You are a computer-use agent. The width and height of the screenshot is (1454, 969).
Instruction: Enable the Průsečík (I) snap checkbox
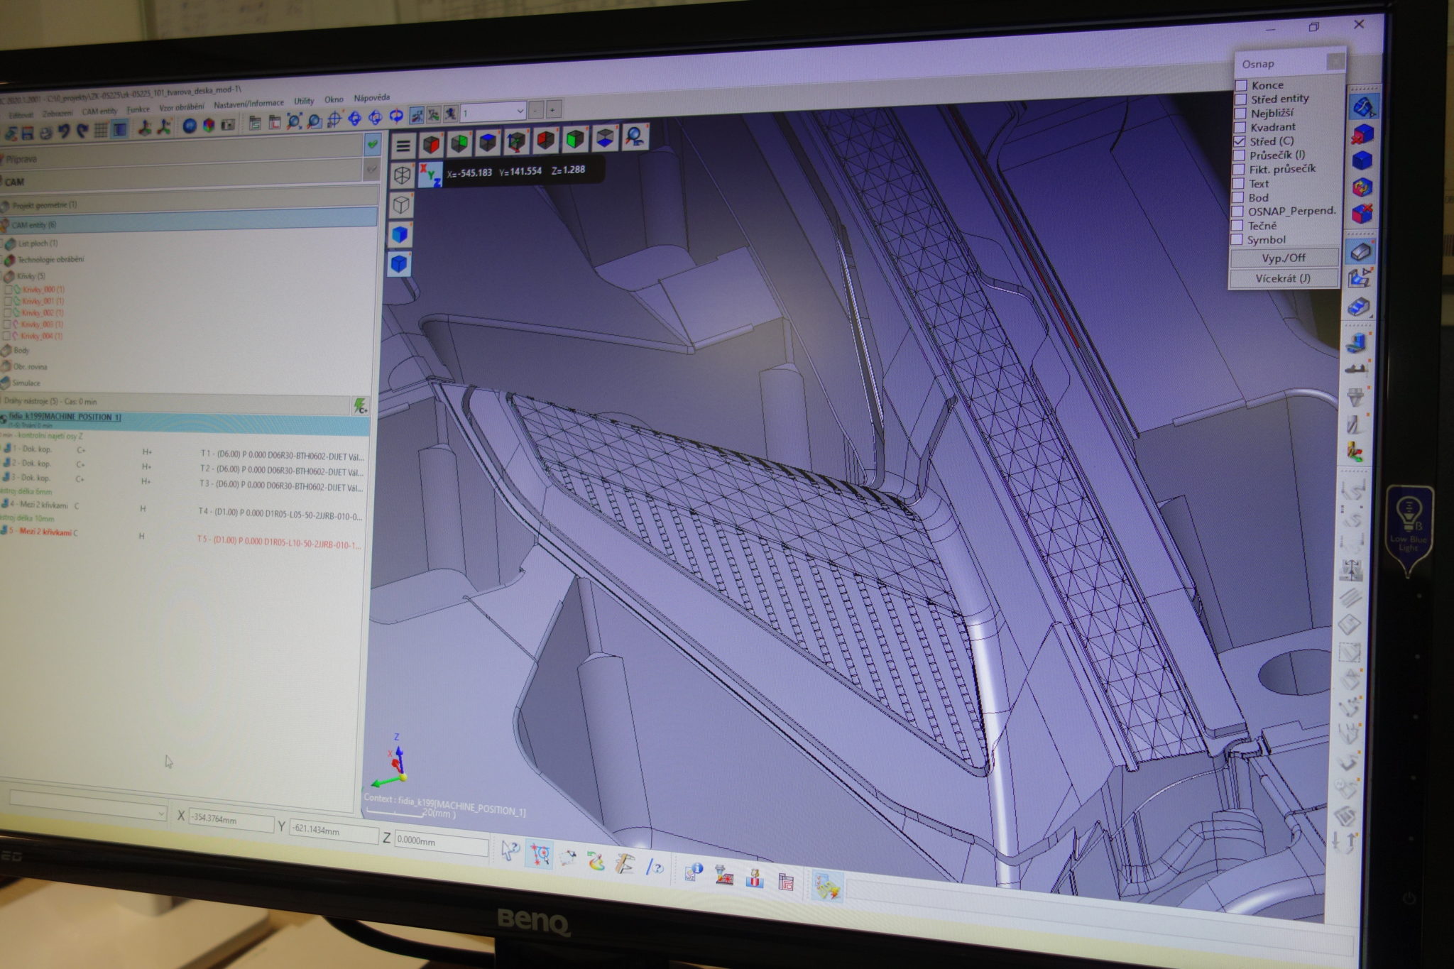1239,155
